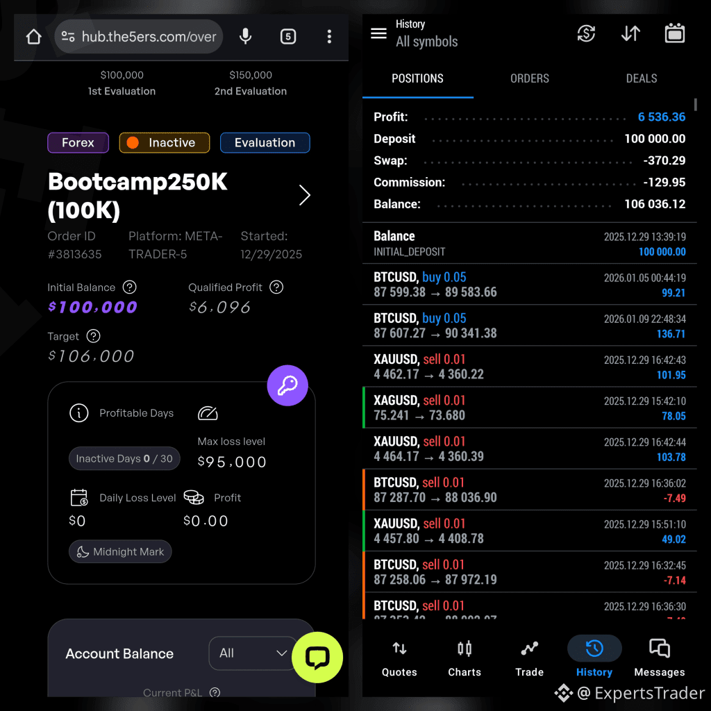Open XAUUSD sell row with profit 101.95

pos(530,367)
